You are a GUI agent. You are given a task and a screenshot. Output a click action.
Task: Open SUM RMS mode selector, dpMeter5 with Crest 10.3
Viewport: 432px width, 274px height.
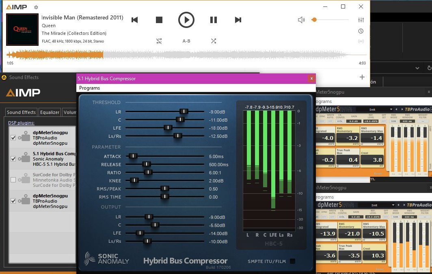point(395,217)
